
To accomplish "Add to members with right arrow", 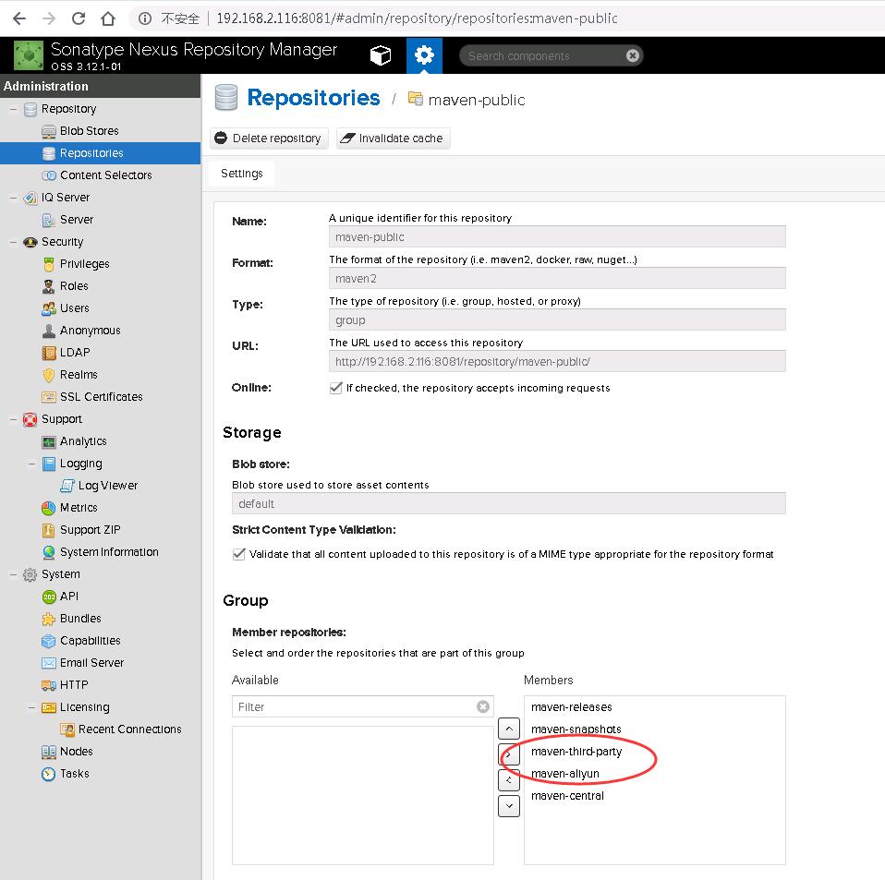I will (x=509, y=754).
